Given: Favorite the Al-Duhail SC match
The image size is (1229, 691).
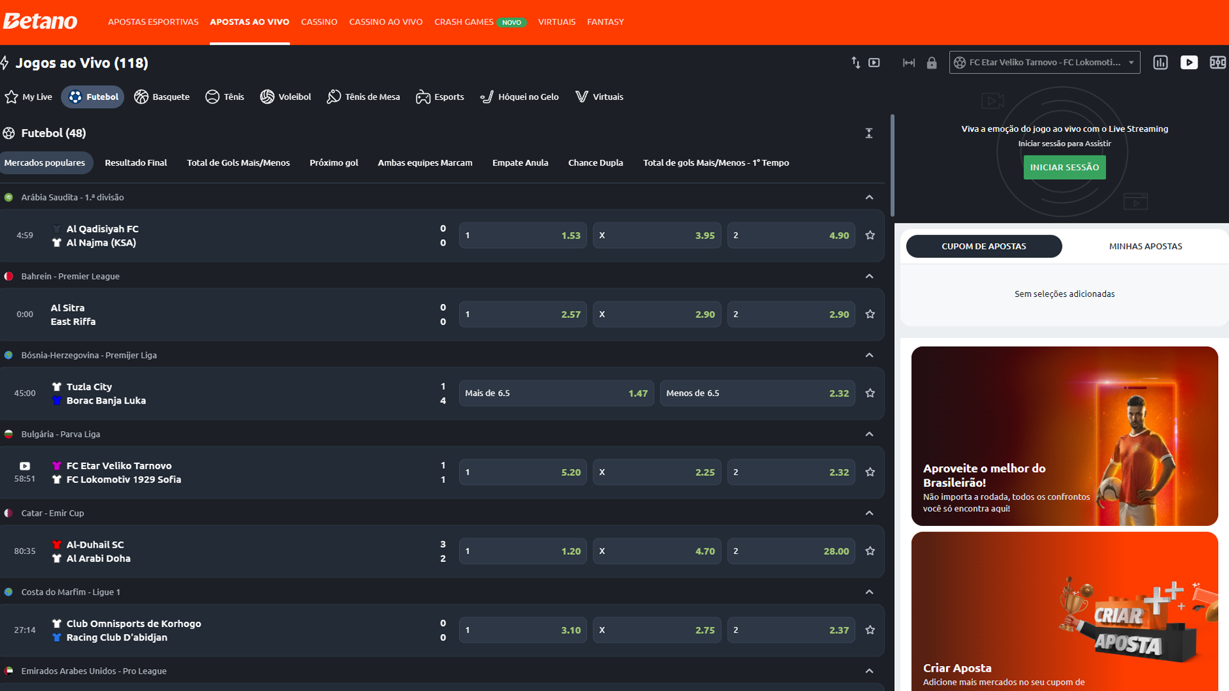Looking at the screenshot, I should click(x=870, y=551).
